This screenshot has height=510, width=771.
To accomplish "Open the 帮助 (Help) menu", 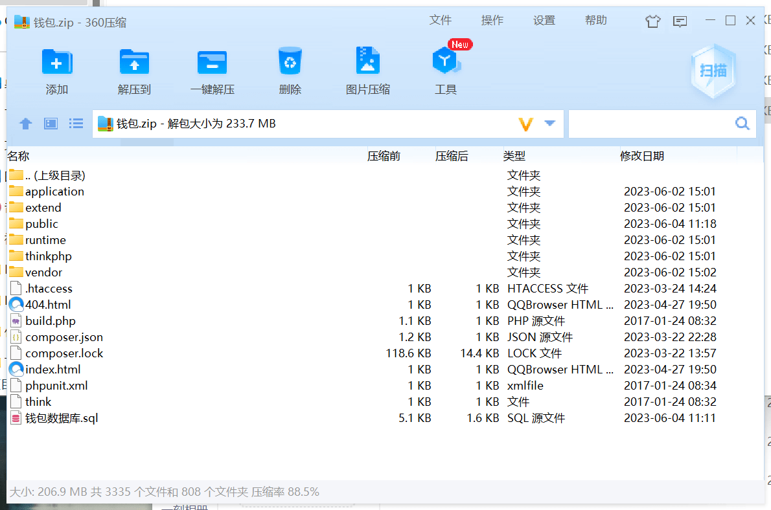I will (x=595, y=21).
